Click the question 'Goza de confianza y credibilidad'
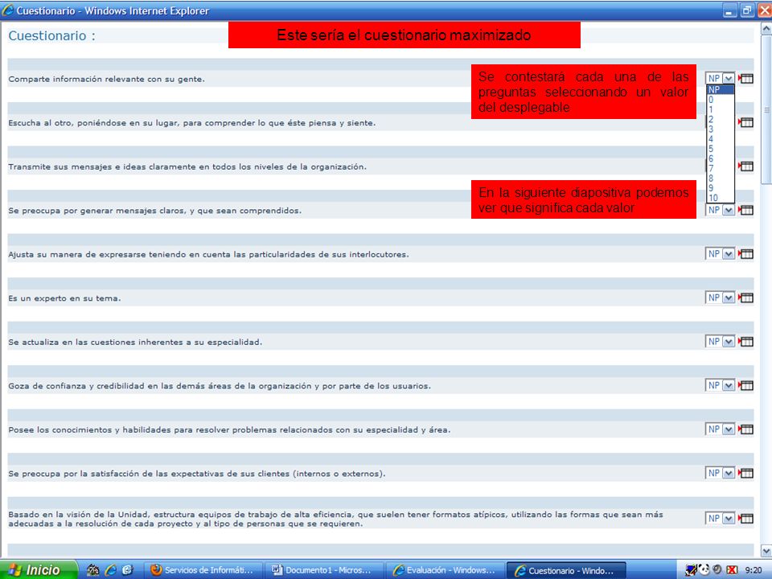The height and width of the screenshot is (579, 772). pyautogui.click(x=220, y=385)
